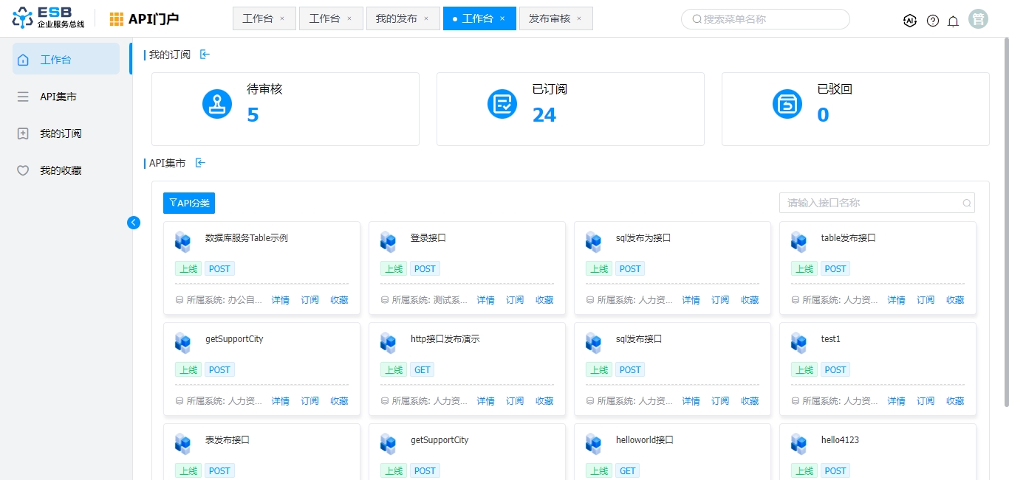Open the help question mark icon
Screen dimensions: 1009x480
pos(933,21)
